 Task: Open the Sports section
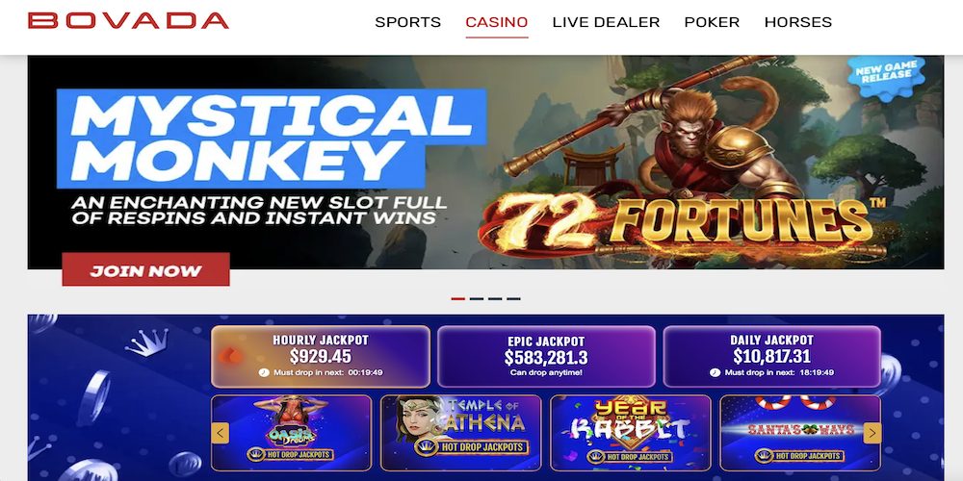pos(407,22)
